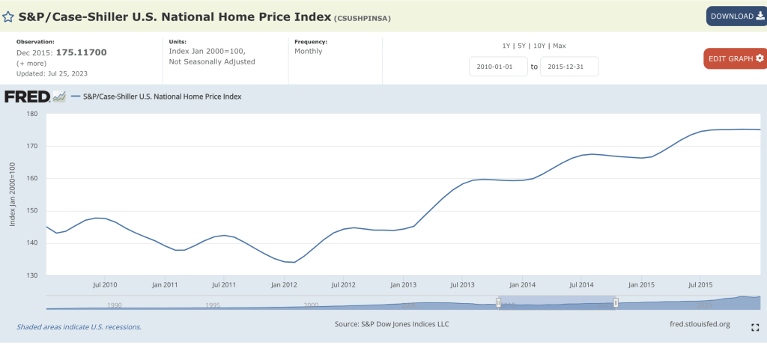Enter fullscreen with the expand icon

[x=756, y=326]
